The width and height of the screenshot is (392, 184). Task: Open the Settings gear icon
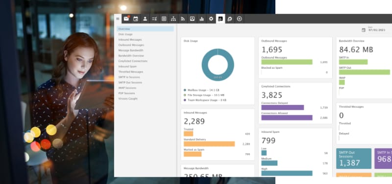211,19
